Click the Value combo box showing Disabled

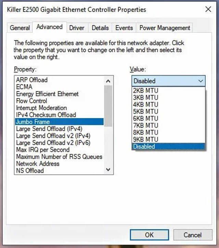coord(168,81)
